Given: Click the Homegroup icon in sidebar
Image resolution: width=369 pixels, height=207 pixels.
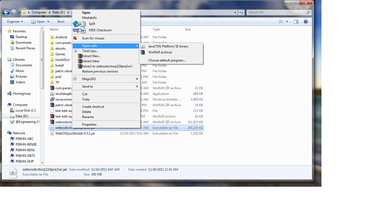Looking at the screenshot, I should (9, 94).
